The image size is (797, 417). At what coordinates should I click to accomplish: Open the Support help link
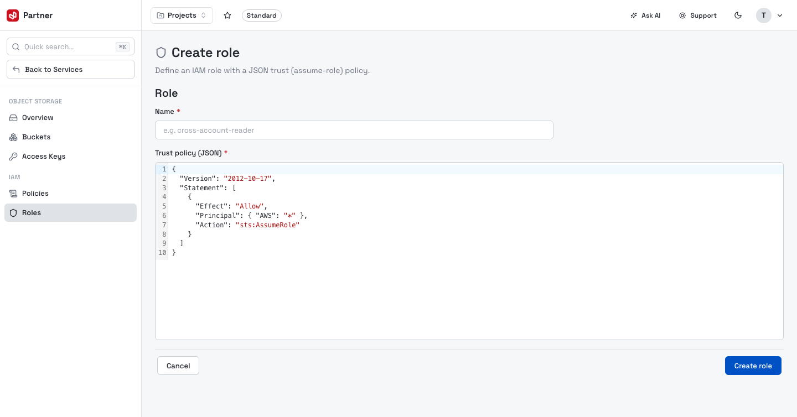pos(698,15)
